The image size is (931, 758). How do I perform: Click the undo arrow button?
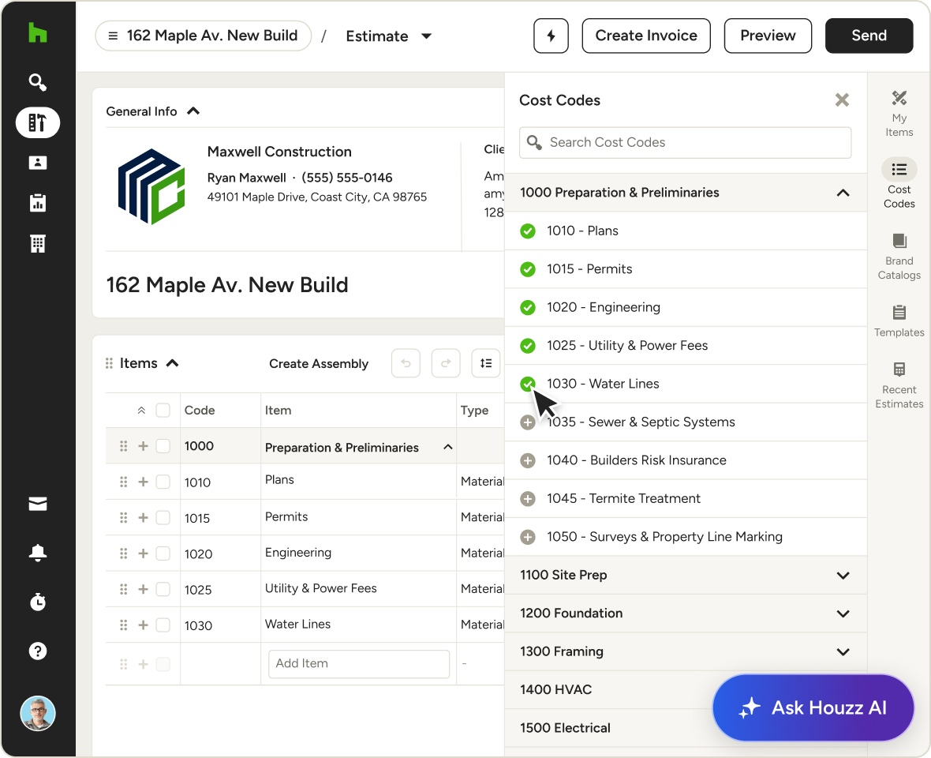point(406,363)
